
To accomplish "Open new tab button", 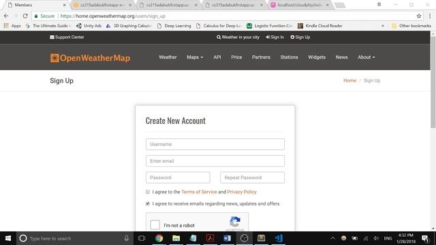I will point(340,5).
